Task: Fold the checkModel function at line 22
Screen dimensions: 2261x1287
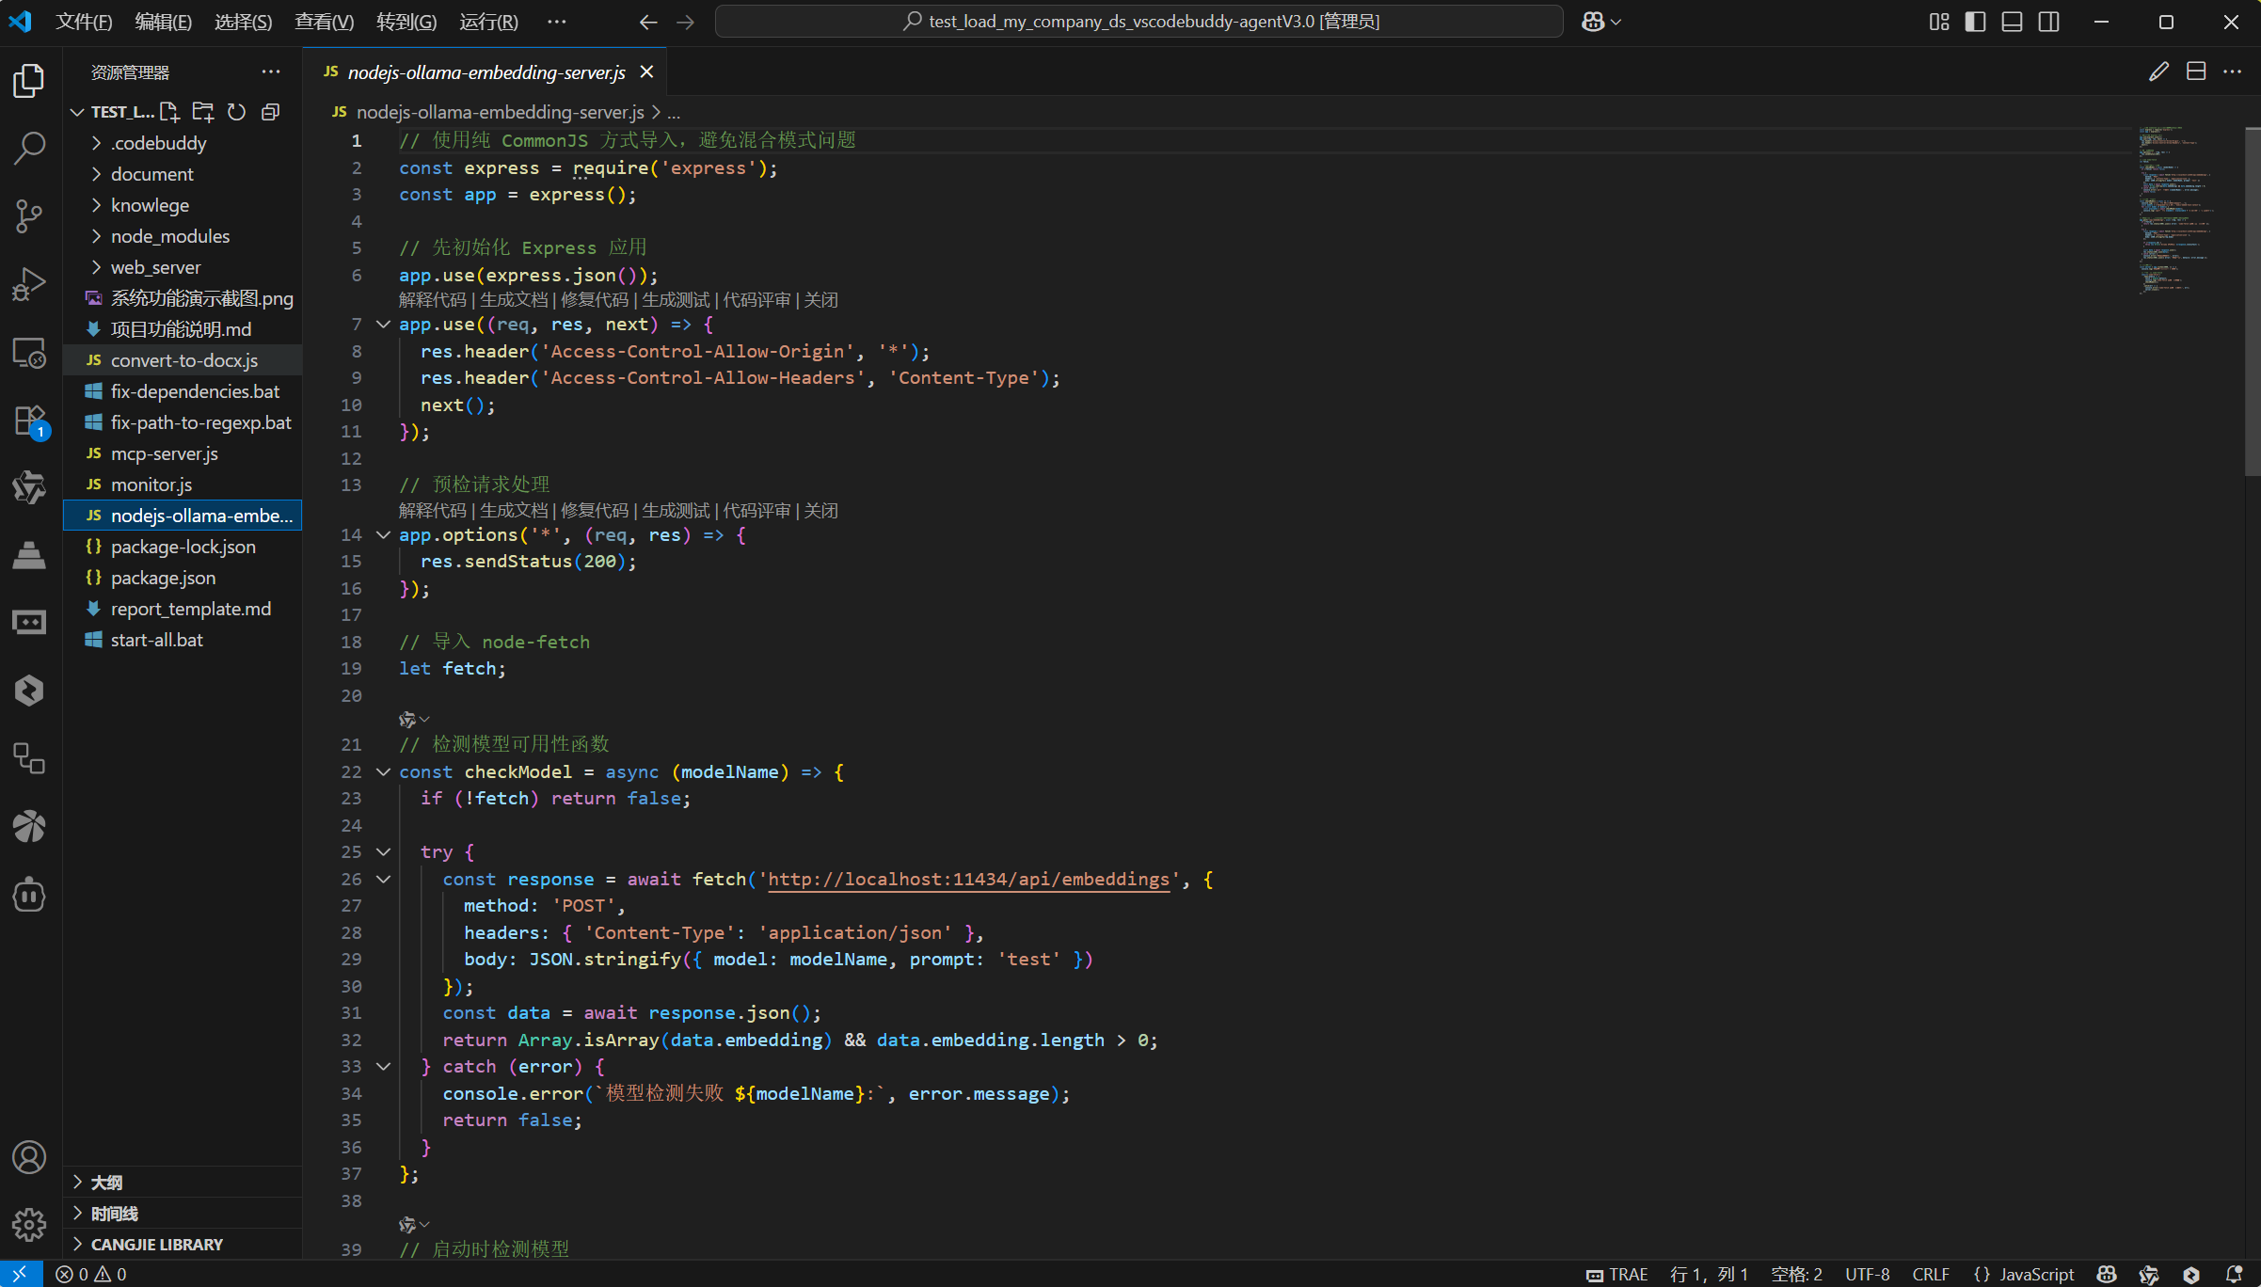Action: click(x=383, y=772)
